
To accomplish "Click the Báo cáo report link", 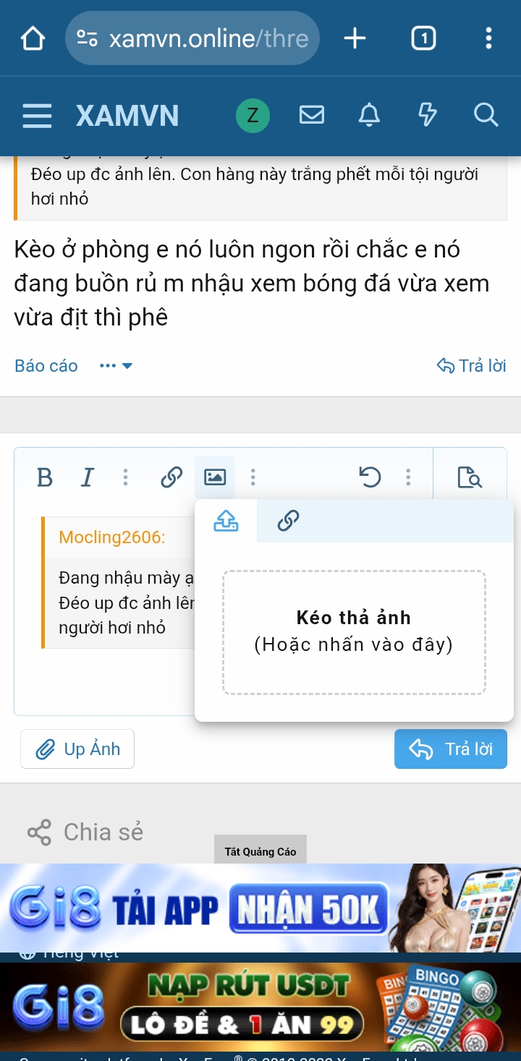I will click(45, 366).
